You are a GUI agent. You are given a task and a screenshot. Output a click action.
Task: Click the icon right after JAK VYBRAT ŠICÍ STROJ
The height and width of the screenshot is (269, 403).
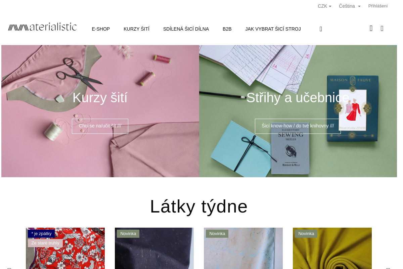click(321, 29)
